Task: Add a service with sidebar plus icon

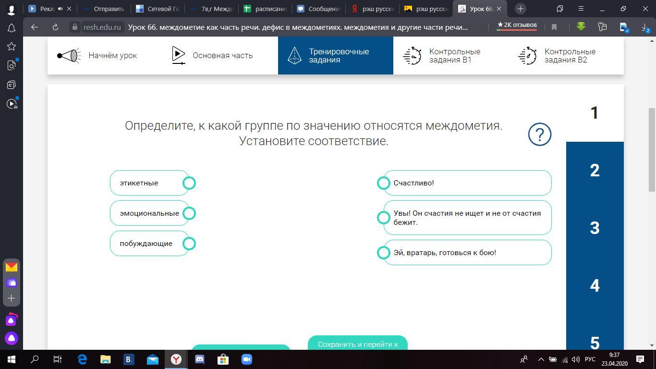Action: pyautogui.click(x=12, y=298)
